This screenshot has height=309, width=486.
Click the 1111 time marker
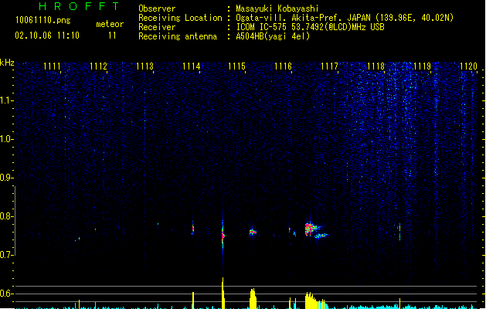pos(52,66)
